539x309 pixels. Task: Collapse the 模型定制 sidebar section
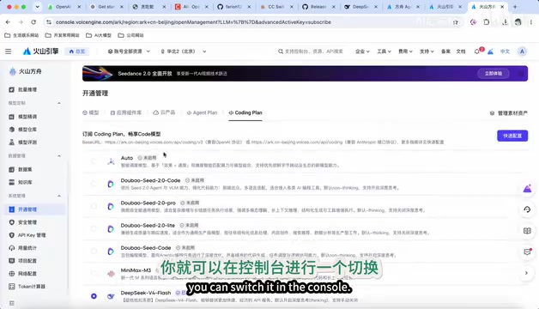pyautogui.click(x=58, y=103)
